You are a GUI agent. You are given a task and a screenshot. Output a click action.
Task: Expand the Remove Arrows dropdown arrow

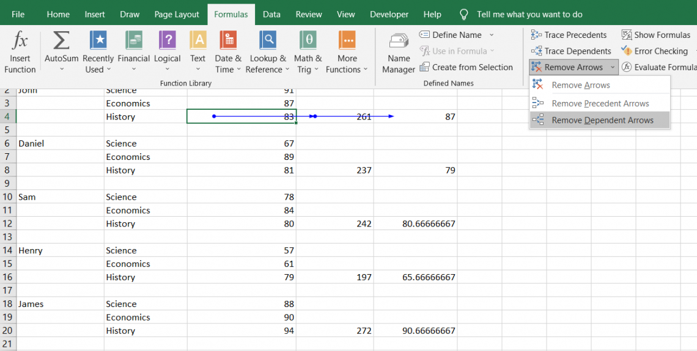613,67
